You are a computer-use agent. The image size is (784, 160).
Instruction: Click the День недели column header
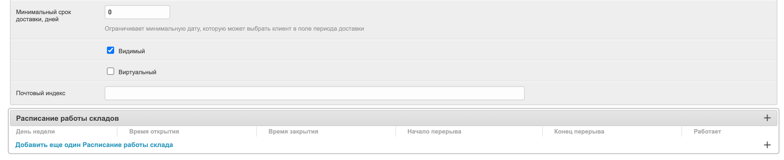[35, 132]
